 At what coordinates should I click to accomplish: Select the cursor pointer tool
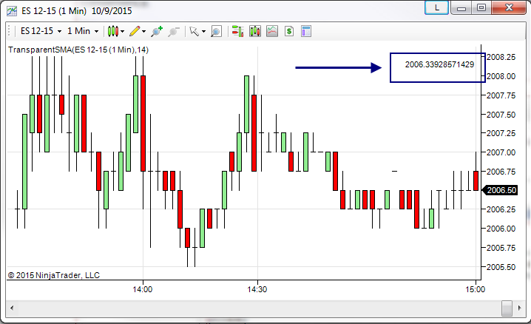click(195, 31)
